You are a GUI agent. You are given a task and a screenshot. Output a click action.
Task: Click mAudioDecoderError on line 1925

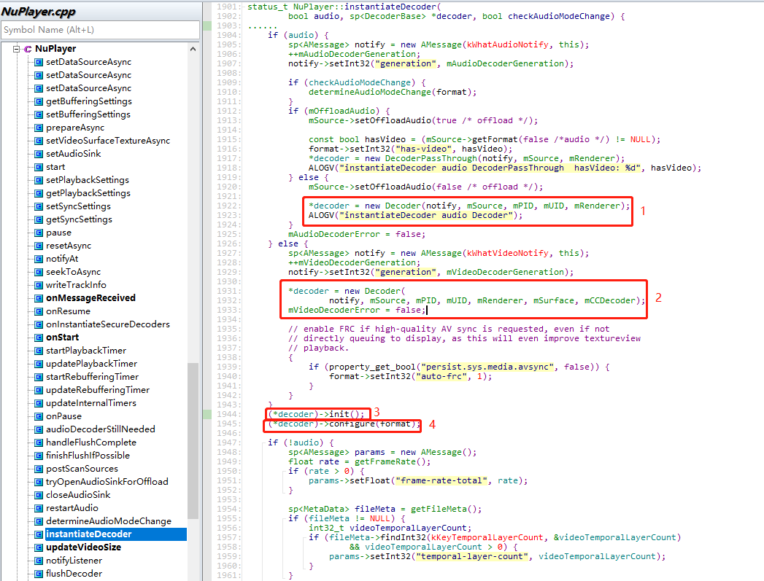tap(333, 234)
